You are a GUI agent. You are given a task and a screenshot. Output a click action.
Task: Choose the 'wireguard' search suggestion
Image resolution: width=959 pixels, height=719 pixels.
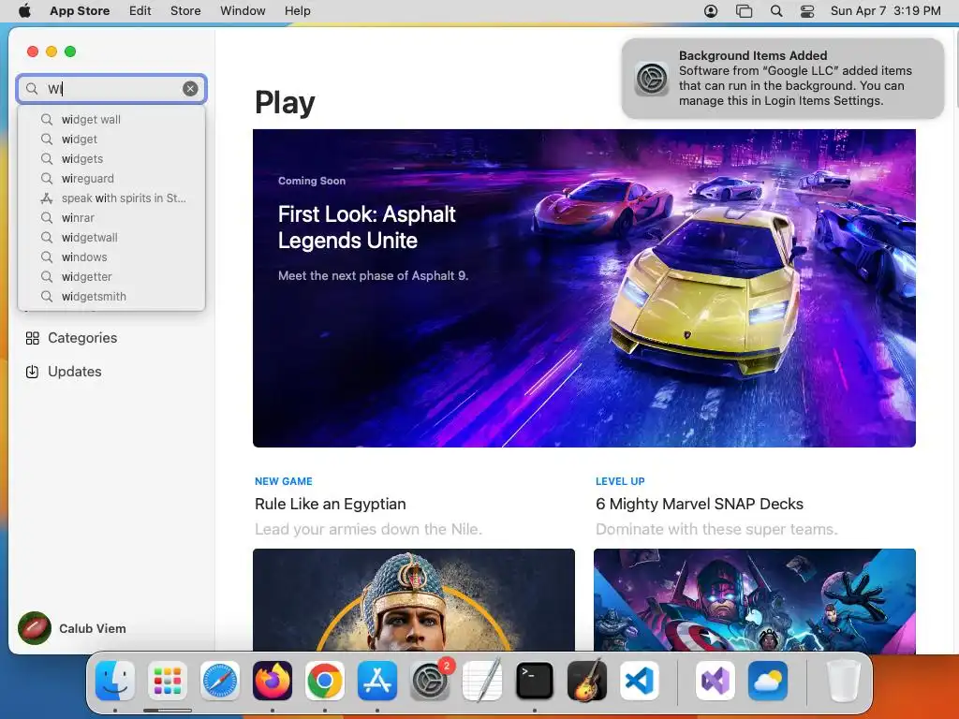[x=112, y=178]
